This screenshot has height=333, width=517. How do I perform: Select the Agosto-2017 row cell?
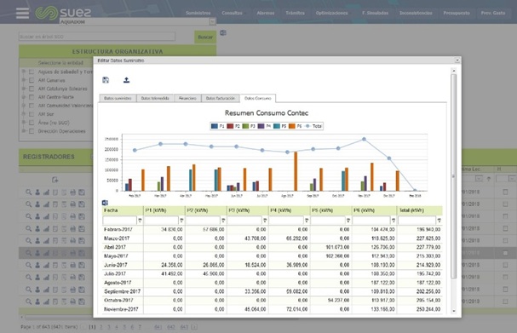point(118,283)
